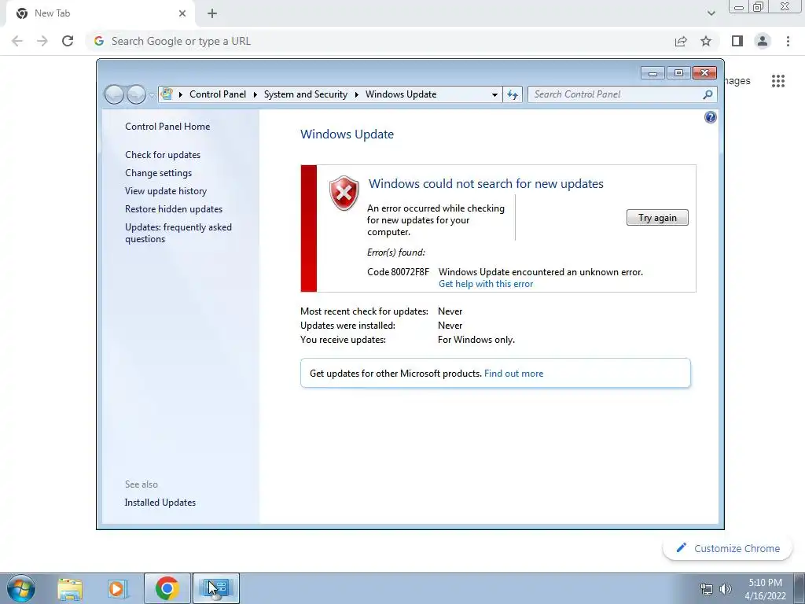Open Restore hidden updates
The width and height of the screenshot is (805, 604).
[x=174, y=209]
